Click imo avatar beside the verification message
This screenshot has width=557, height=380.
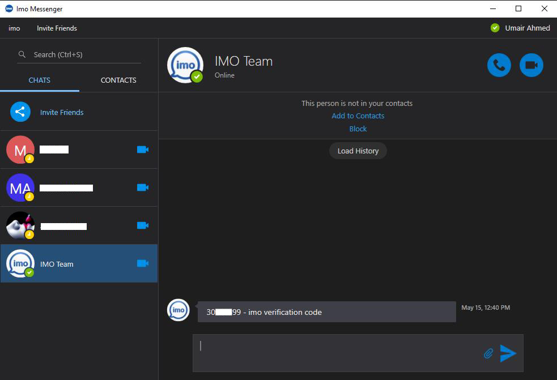pyautogui.click(x=178, y=310)
